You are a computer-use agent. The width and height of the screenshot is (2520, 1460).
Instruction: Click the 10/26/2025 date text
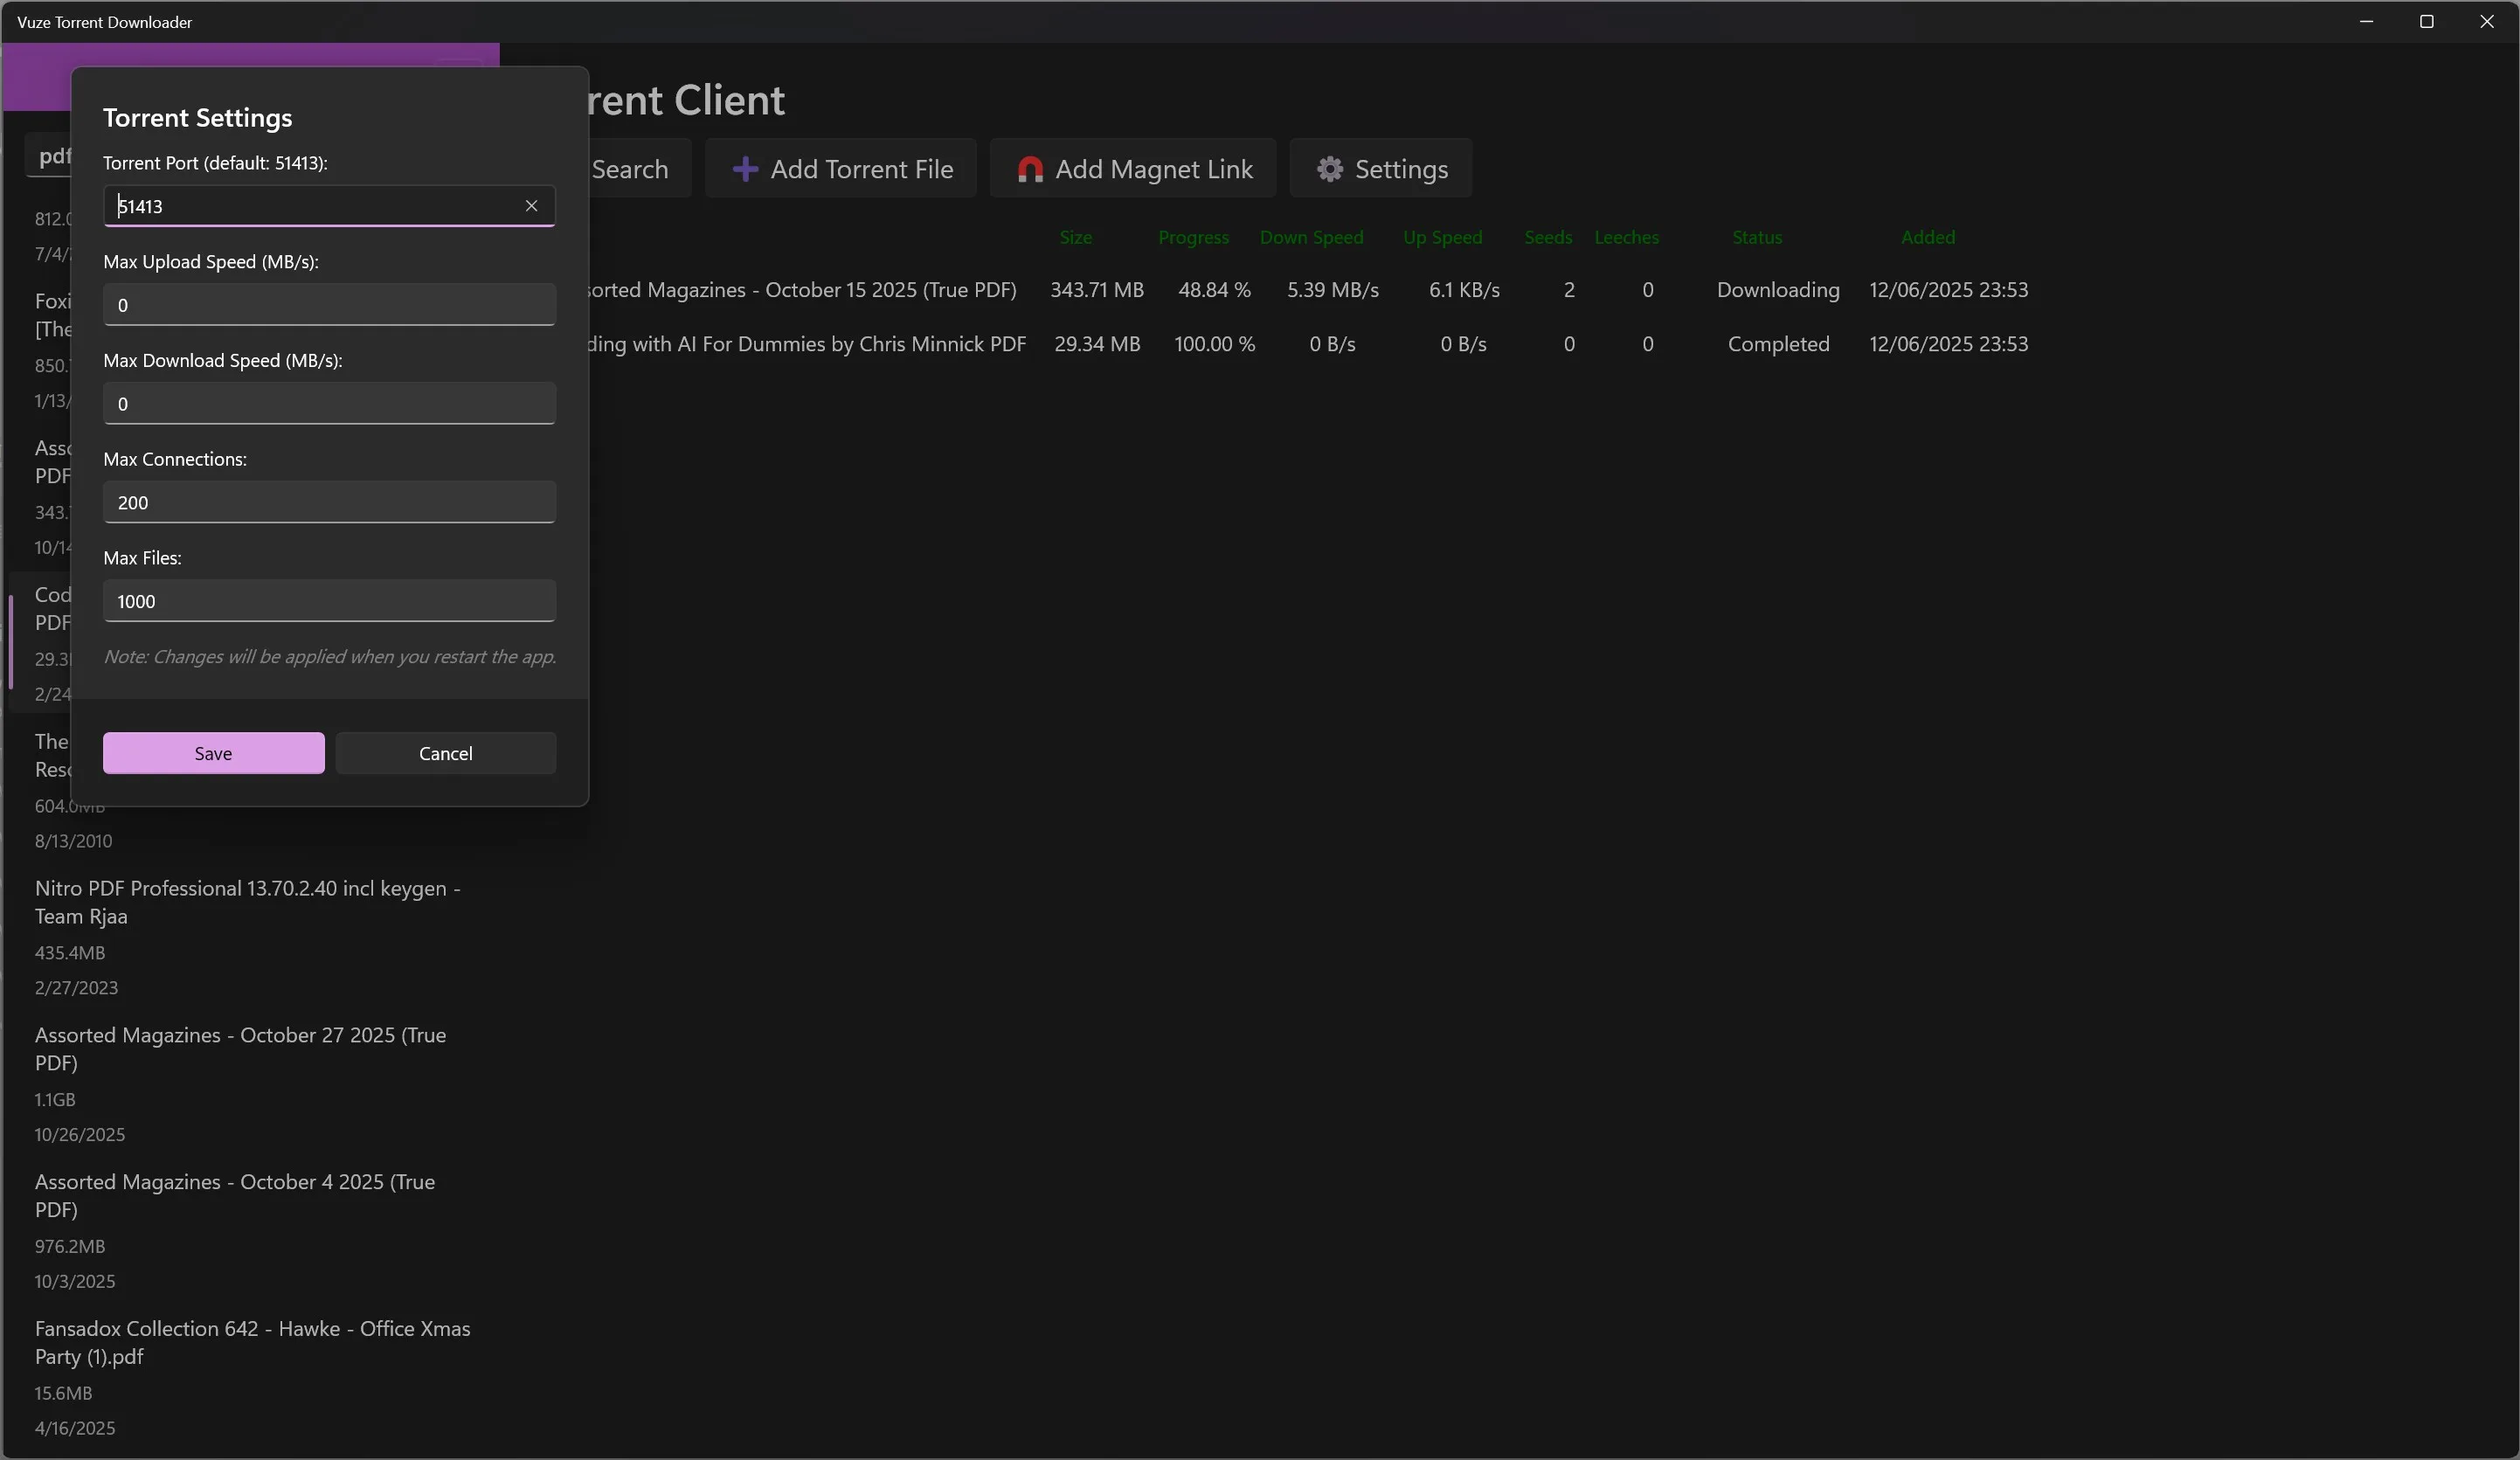pyautogui.click(x=80, y=1135)
